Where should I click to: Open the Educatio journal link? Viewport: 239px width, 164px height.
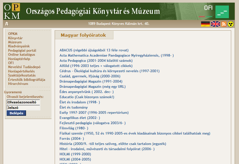point(87,97)
